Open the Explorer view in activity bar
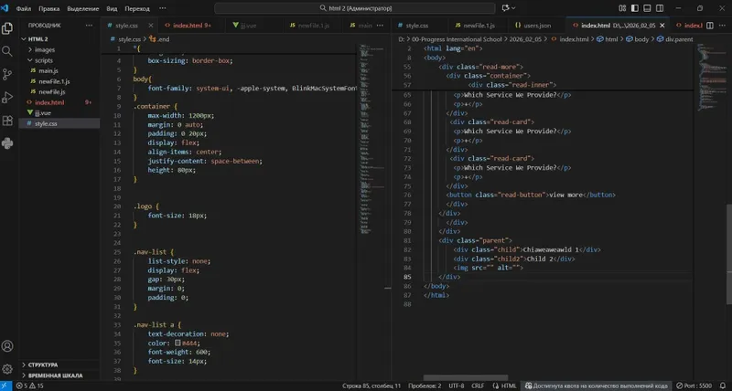The width and height of the screenshot is (732, 391). [x=7, y=28]
